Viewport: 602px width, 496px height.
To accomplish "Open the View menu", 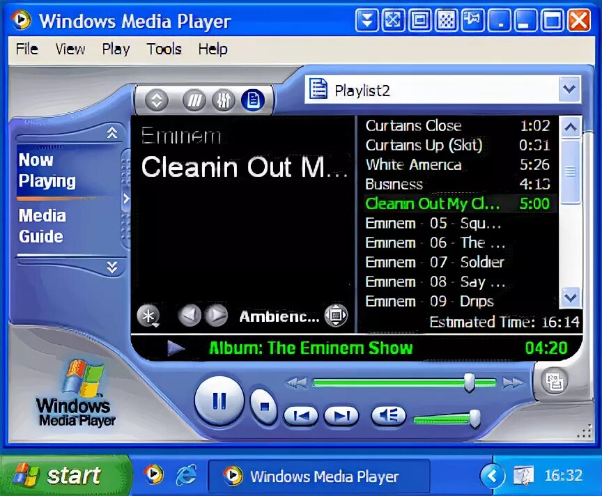I will [70, 49].
